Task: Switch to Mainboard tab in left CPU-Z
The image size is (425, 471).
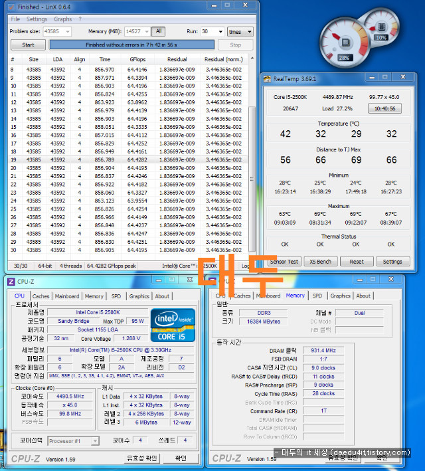Action: 67,296
